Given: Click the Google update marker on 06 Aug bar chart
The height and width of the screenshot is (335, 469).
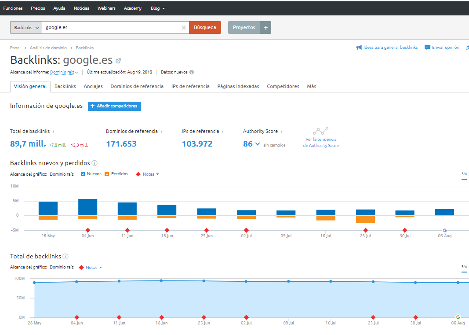Looking at the screenshot, I should tap(445, 230).
